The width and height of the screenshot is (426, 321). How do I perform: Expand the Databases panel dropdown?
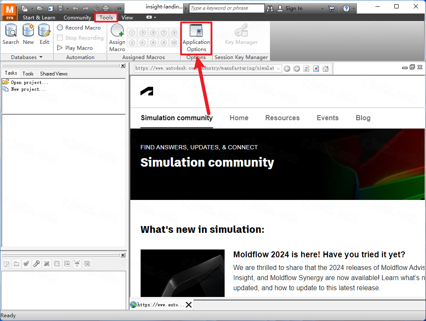click(x=41, y=57)
